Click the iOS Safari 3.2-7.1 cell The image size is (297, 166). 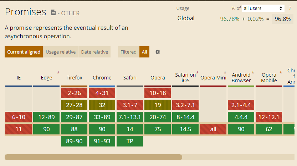click(x=185, y=105)
